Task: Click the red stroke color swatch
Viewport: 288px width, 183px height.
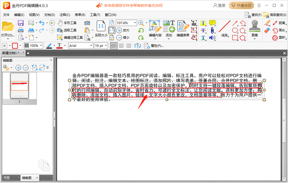Action: (x=15, y=46)
